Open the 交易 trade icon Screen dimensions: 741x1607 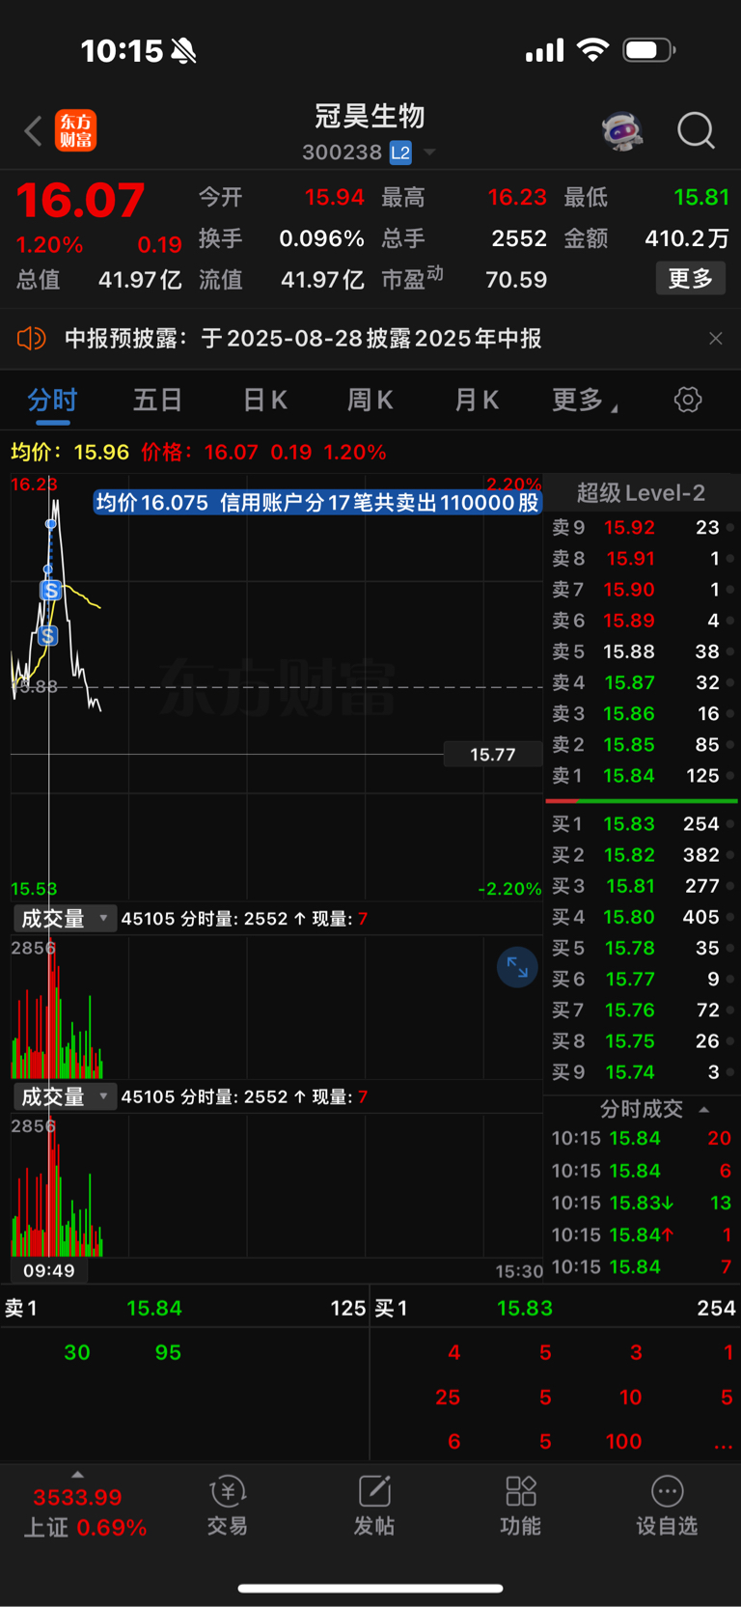click(228, 1506)
